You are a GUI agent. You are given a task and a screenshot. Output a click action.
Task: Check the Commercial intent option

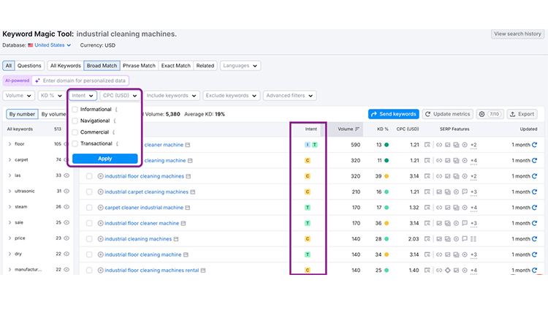75,132
